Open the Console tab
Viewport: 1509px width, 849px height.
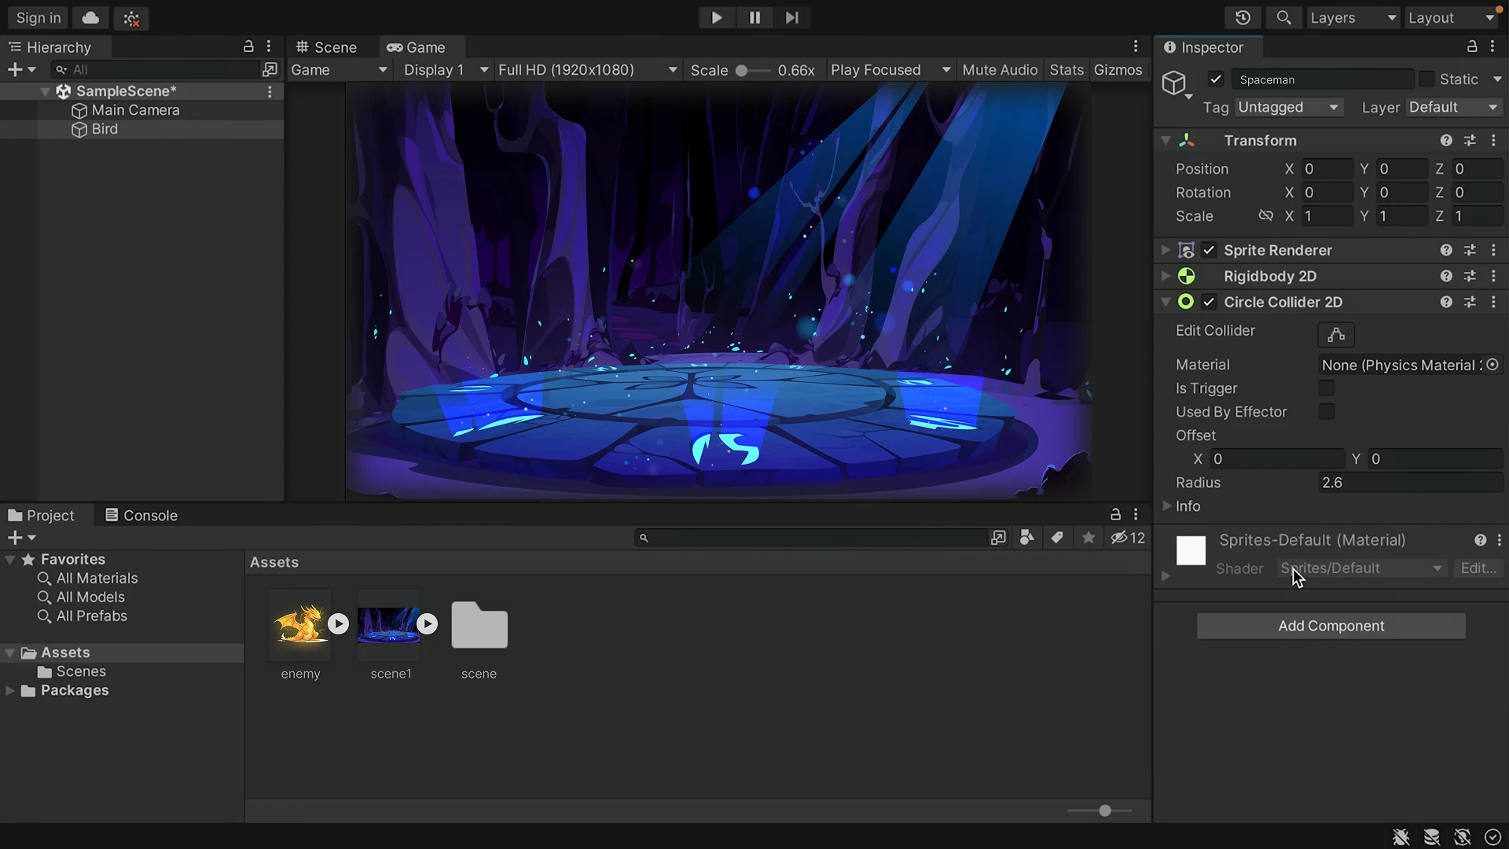click(x=141, y=516)
